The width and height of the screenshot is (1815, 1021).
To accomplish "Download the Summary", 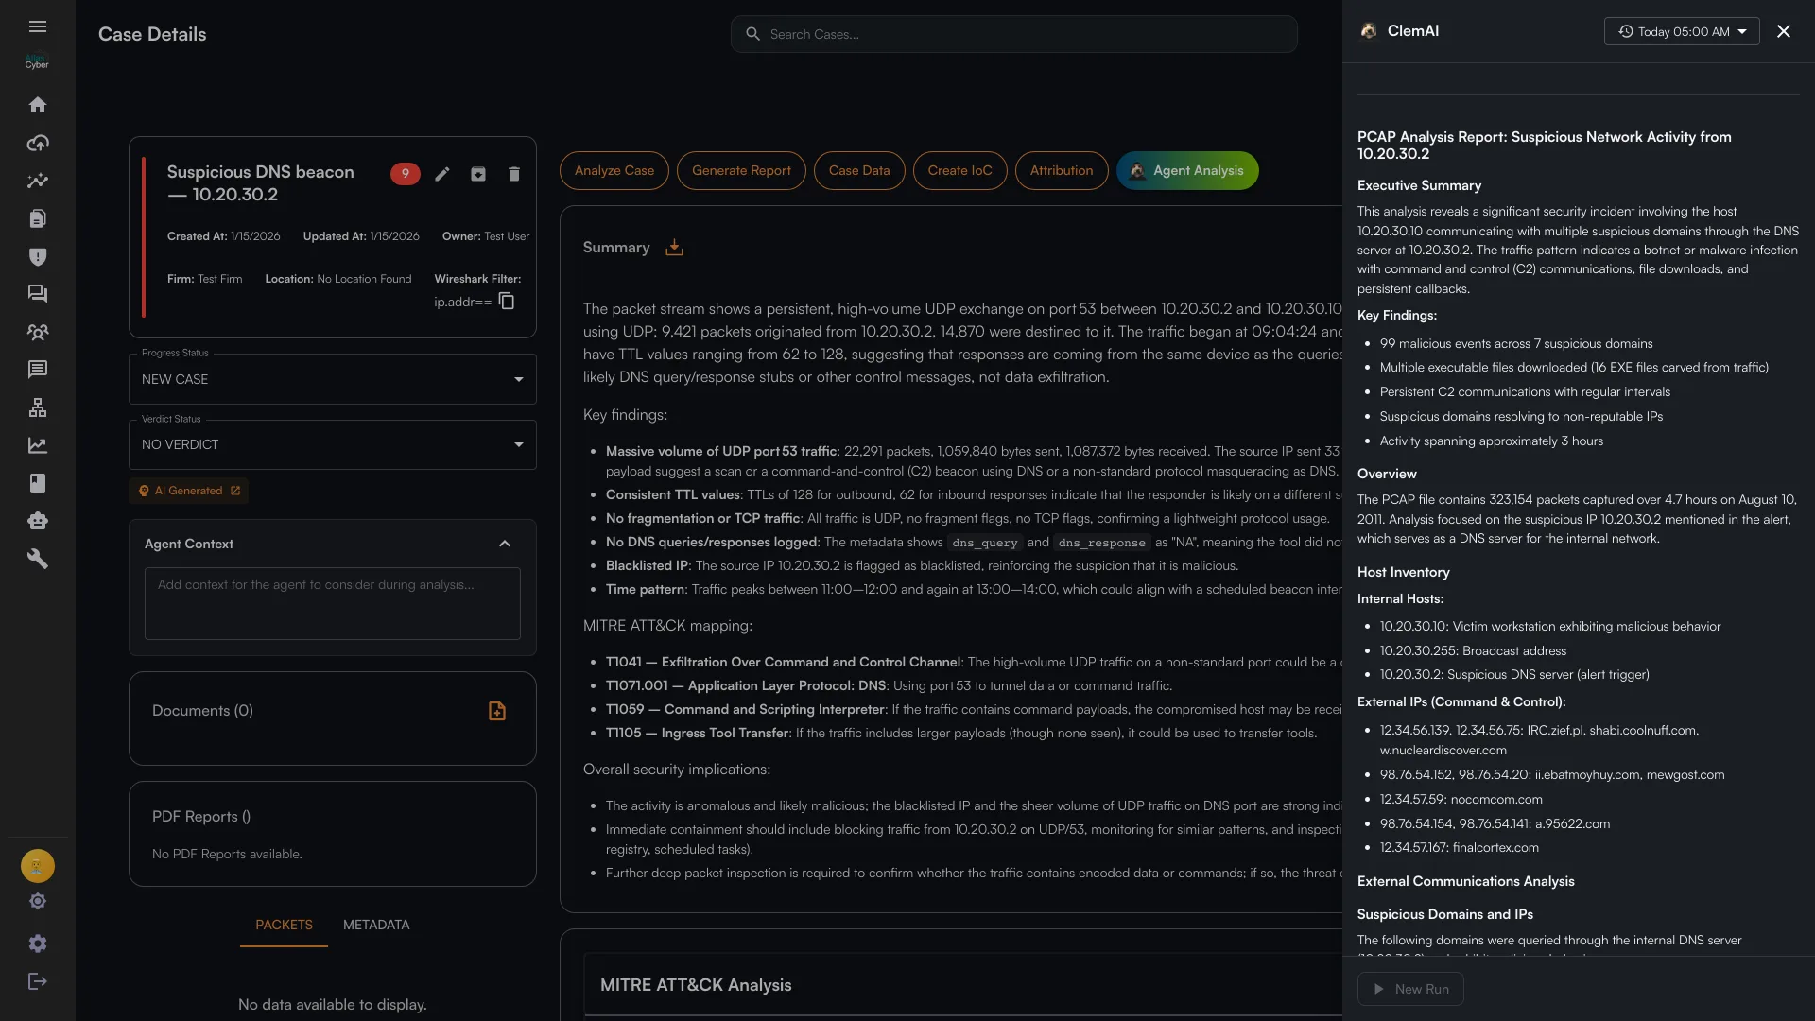I will 674,248.
